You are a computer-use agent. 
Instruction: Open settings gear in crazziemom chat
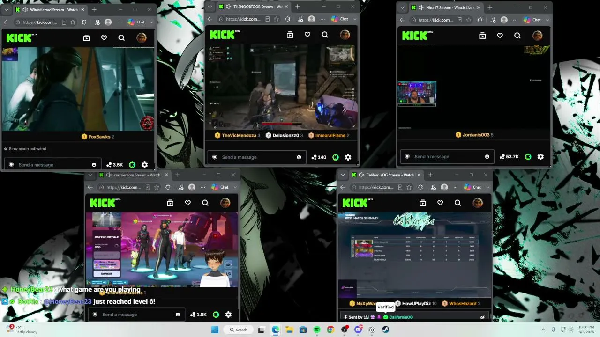pos(228,315)
